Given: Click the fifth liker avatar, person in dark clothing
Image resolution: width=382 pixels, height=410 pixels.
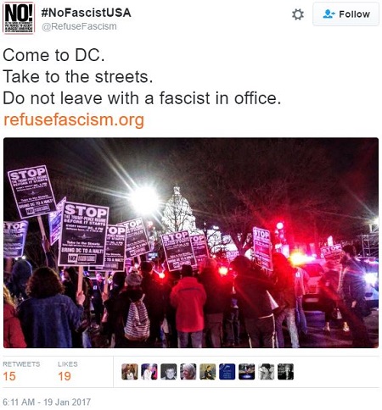Looking at the screenshot, I should point(208,372).
